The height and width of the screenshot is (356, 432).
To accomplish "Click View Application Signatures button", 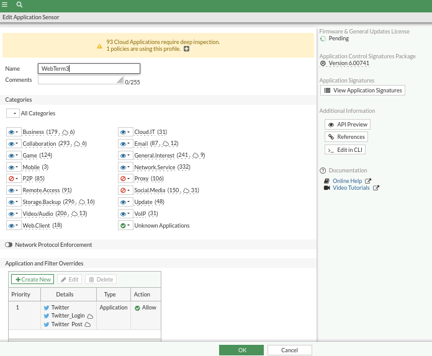I will tap(362, 91).
